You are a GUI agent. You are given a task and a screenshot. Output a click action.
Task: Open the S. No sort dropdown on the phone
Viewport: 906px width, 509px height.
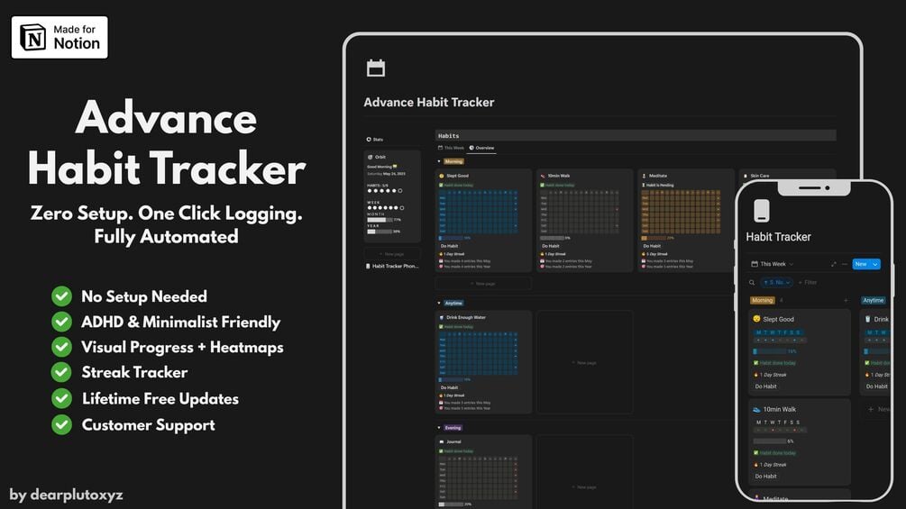pyautogui.click(x=776, y=283)
